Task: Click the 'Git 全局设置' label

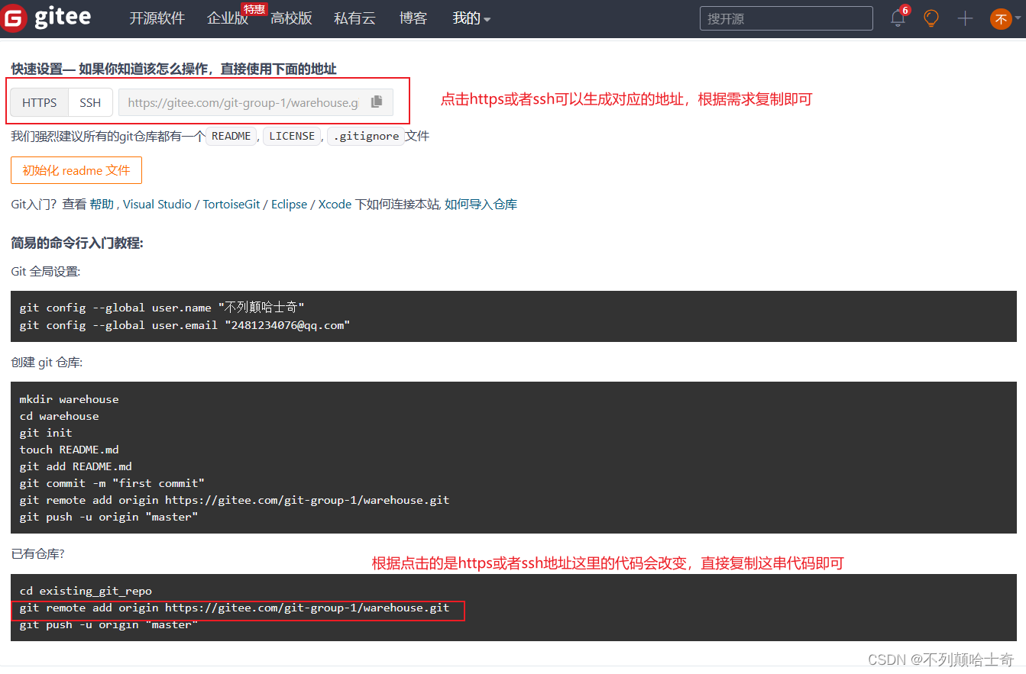Action: tap(46, 271)
